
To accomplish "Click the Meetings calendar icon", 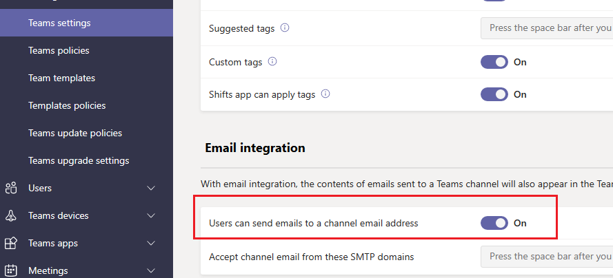I will (x=11, y=270).
